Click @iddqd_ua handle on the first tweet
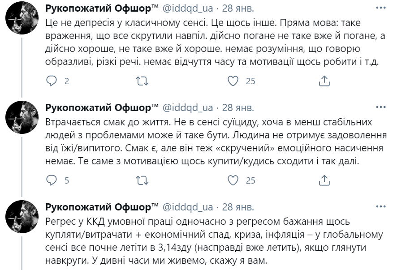The width and height of the screenshot is (393, 270). pos(187,9)
